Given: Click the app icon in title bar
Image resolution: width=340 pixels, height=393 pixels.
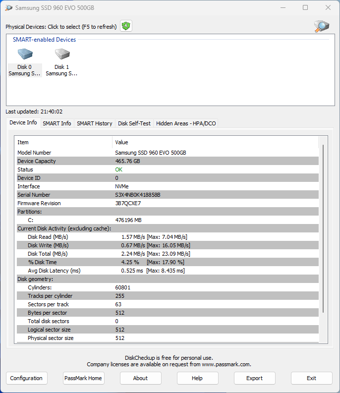Looking at the screenshot, I should 8,8.
